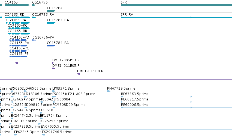This screenshot has width=232, height=136.
Task: Select the CG4165-PC protein glyph
Action: [x=18, y=51]
